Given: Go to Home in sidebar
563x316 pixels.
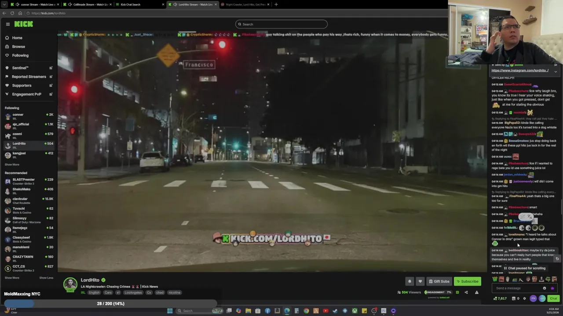Looking at the screenshot, I should click(x=17, y=38).
